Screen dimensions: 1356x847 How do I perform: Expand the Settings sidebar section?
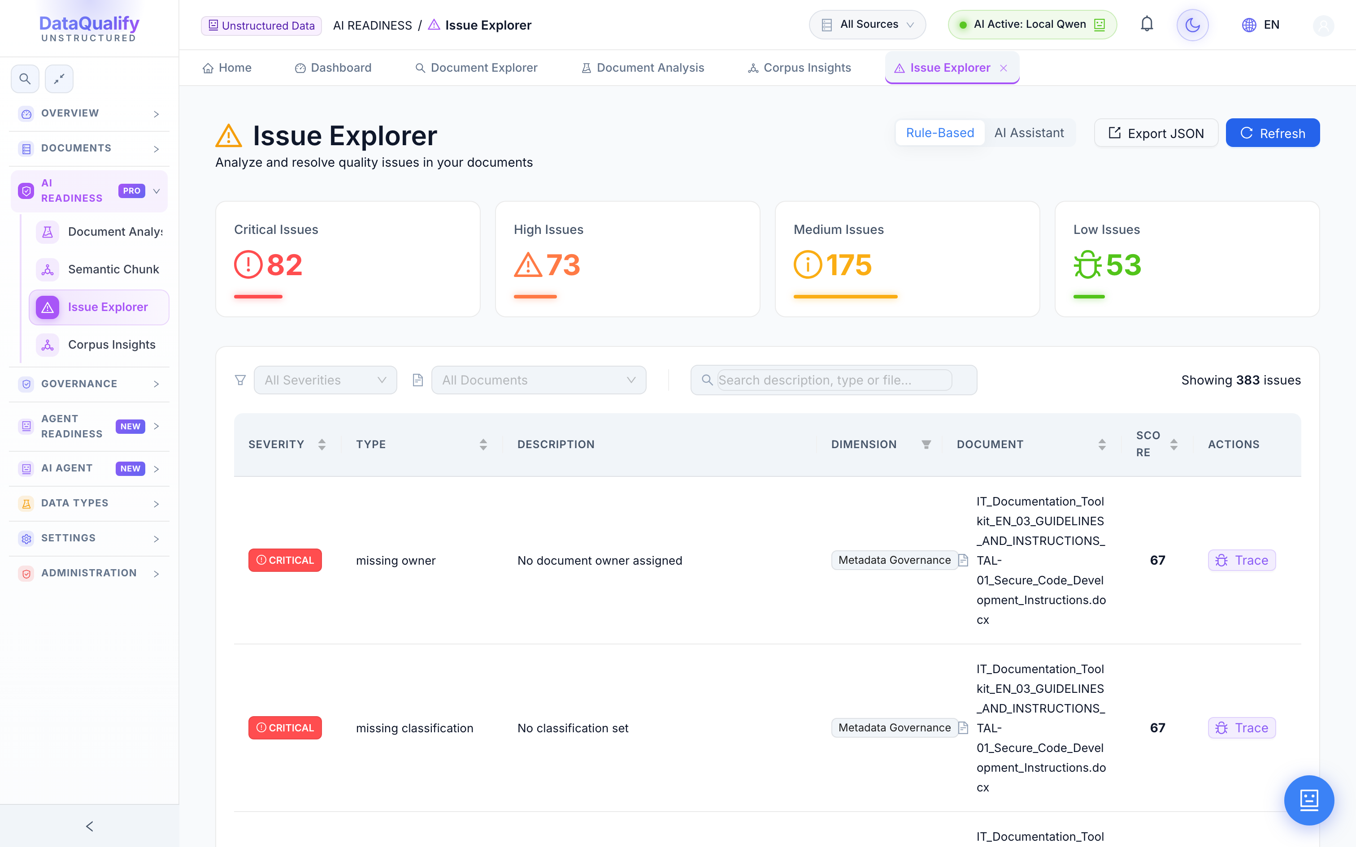pyautogui.click(x=90, y=538)
